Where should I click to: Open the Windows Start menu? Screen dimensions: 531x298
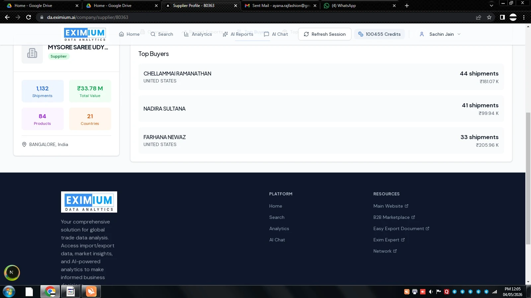9,292
